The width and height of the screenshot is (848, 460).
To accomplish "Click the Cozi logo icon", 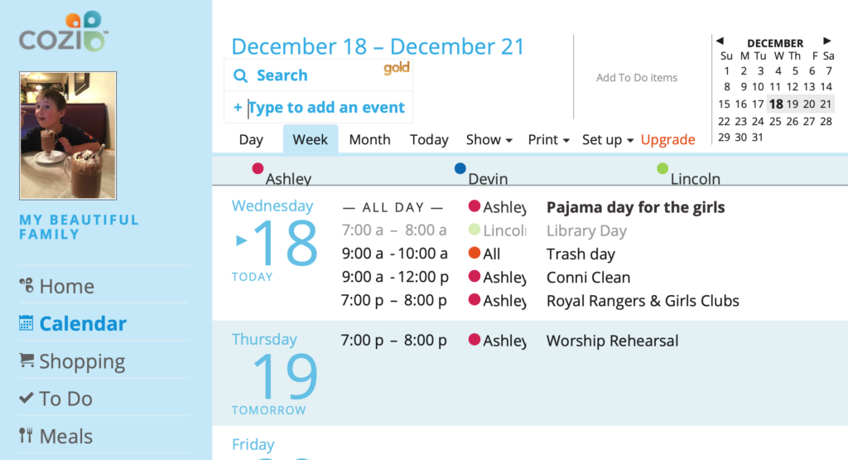I will [64, 31].
